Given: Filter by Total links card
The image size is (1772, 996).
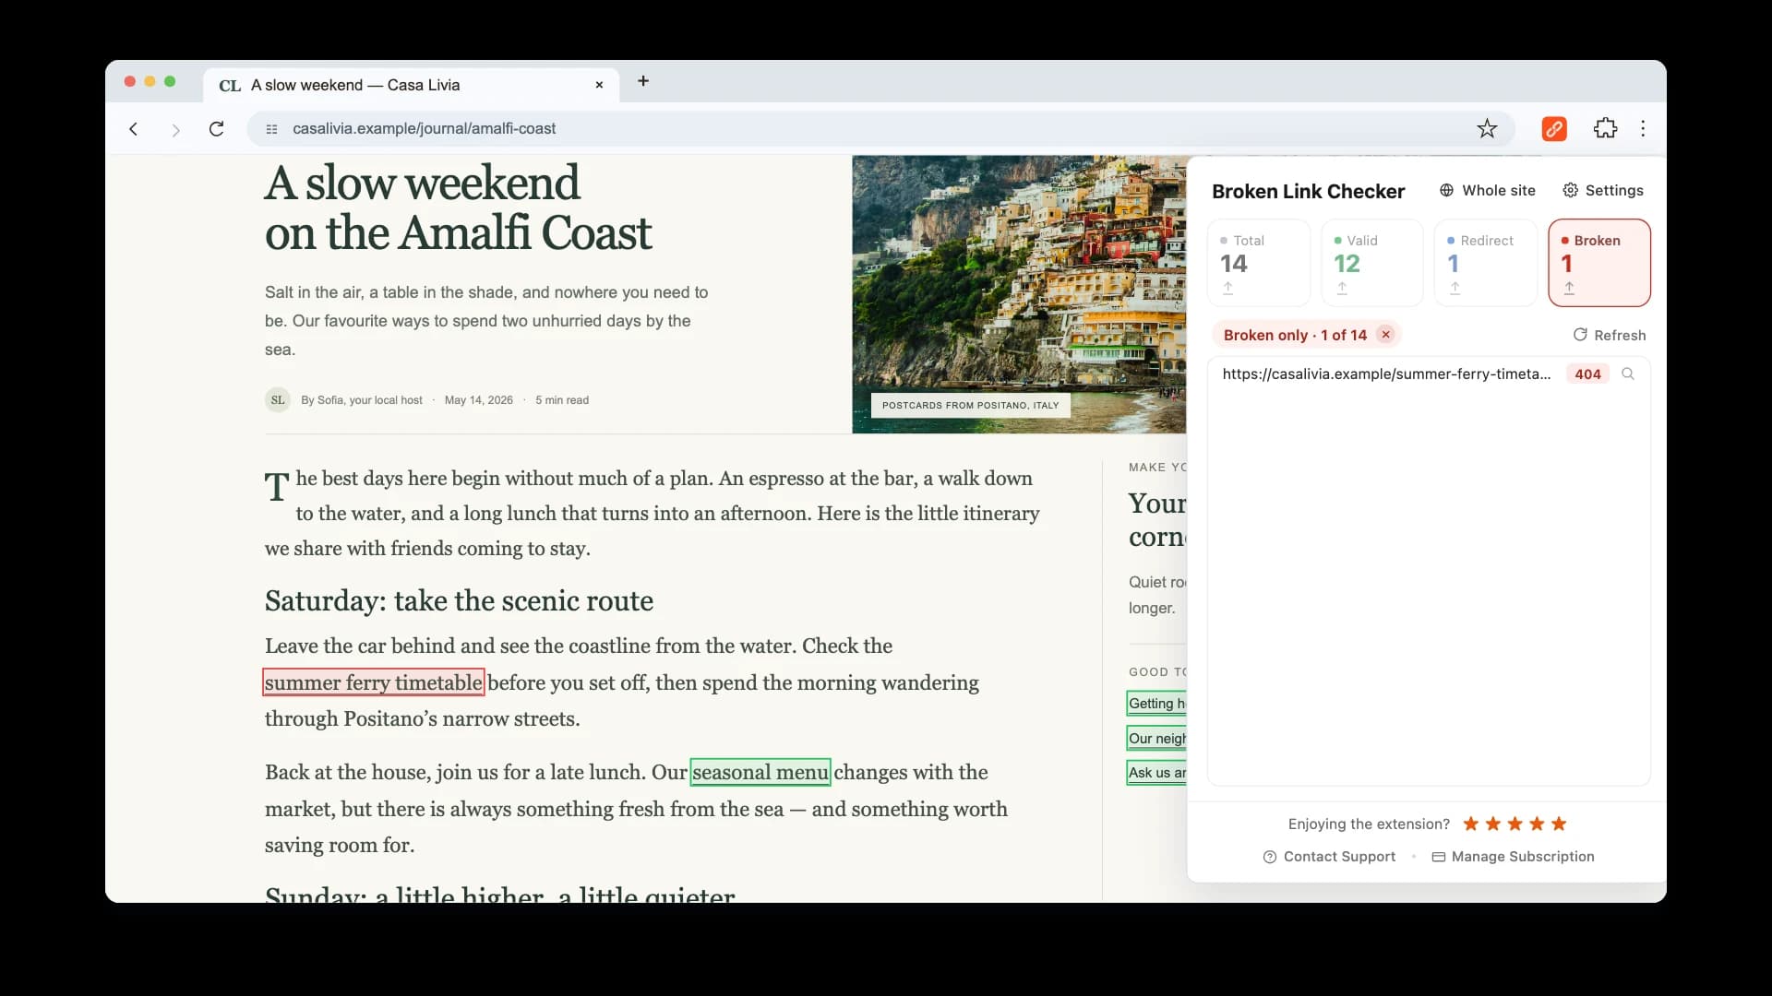Looking at the screenshot, I should click(1259, 263).
